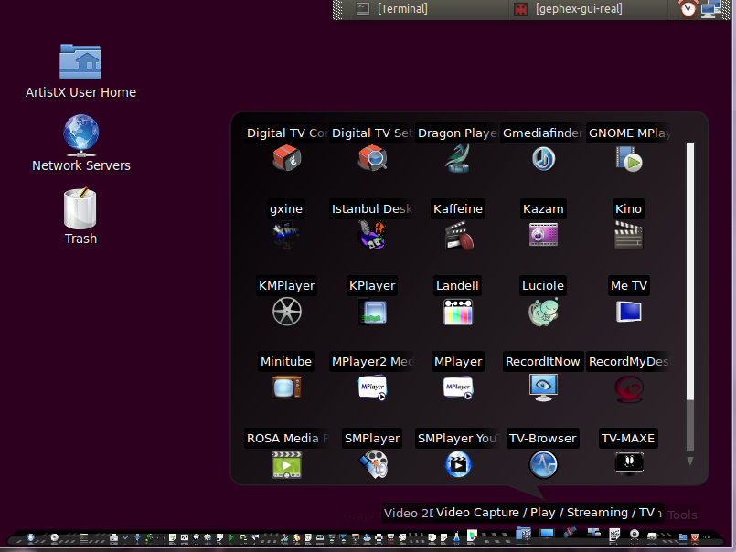The width and height of the screenshot is (736, 552).
Task: Start Kaffeine media player
Action: 458,235
